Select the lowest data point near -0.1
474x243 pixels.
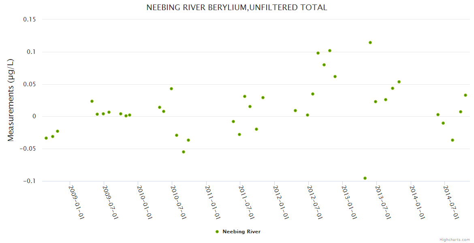[365, 178]
